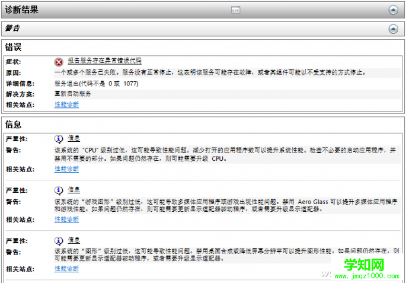Collapse the 诊断结果 section

(x=393, y=9)
